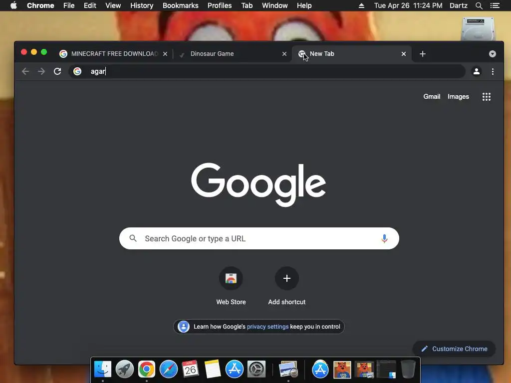Screen dimensions: 511x383
Task: Open a new tab with plus button
Action: [423, 54]
